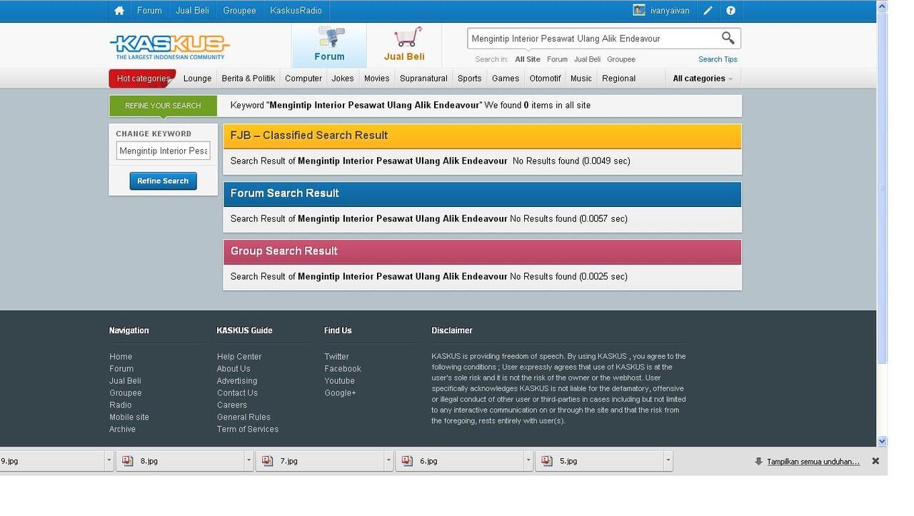The width and height of the screenshot is (914, 516).
Task: Select the Sports category
Action: [469, 79]
